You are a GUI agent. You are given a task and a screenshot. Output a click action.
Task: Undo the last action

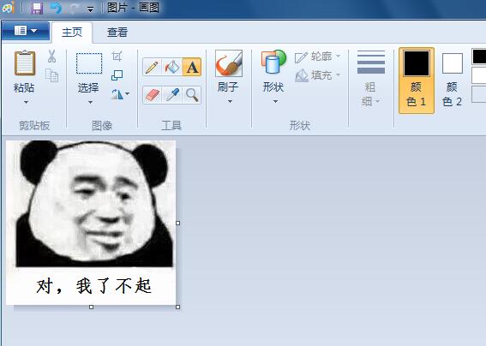pos(56,8)
